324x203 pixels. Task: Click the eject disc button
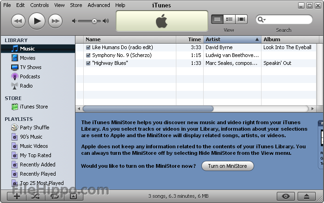306,196
